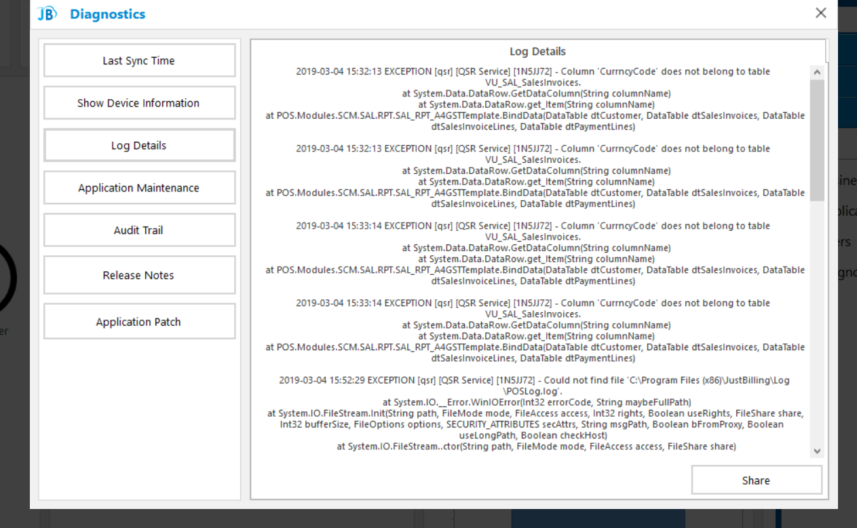Viewport: 857px width, 528px height.
Task: Close the Diagnostics dialog
Action: 821,13
